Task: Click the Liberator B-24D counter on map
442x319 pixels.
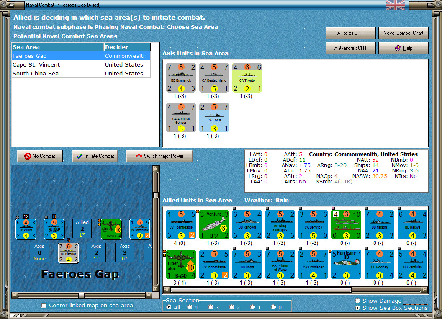Action: point(111,229)
